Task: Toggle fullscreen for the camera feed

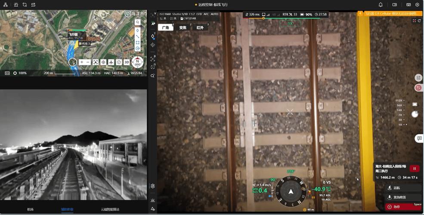Action: point(414,21)
